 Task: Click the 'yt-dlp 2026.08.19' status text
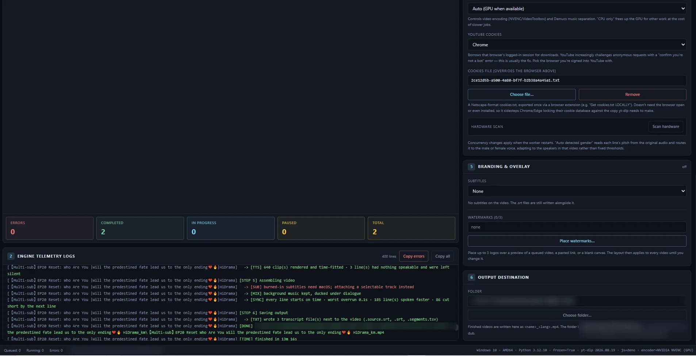[x=598, y=350]
